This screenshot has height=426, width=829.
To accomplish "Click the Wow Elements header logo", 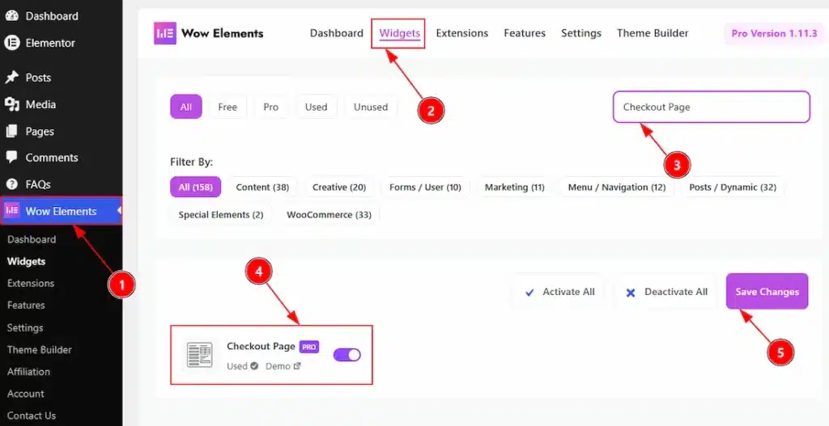I will [x=165, y=33].
